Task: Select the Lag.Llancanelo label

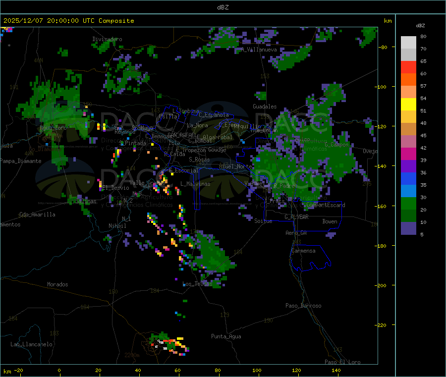Action: [x=31, y=344]
